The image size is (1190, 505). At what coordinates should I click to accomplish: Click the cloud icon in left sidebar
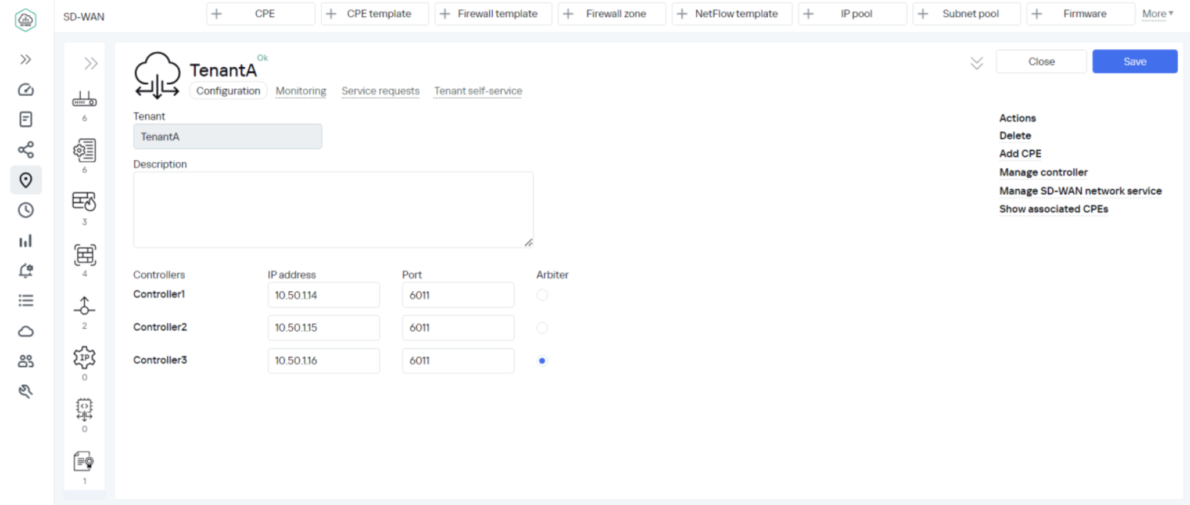coord(26,331)
